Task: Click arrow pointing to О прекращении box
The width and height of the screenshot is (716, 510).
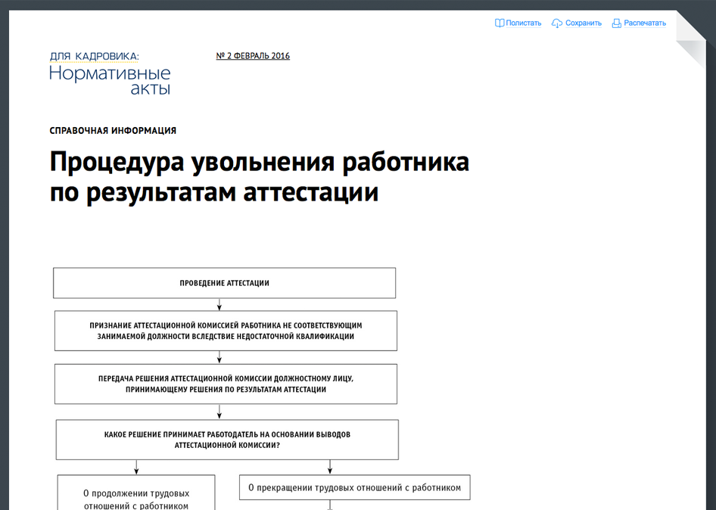Action: (x=330, y=467)
